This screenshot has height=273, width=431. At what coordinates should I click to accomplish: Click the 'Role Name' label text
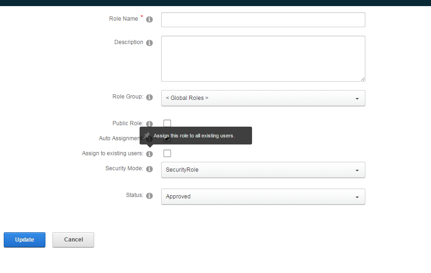coord(123,19)
